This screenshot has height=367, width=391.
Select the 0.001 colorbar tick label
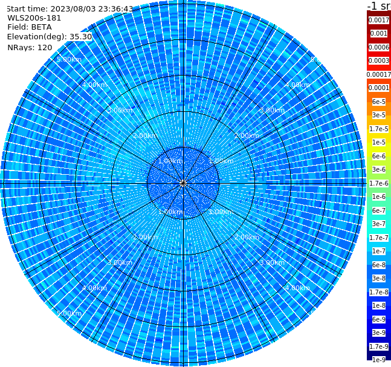379,33
